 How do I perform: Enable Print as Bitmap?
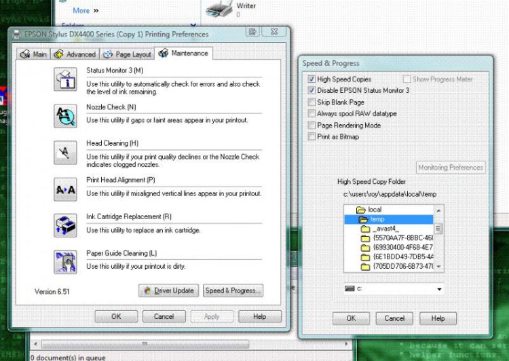pos(312,136)
